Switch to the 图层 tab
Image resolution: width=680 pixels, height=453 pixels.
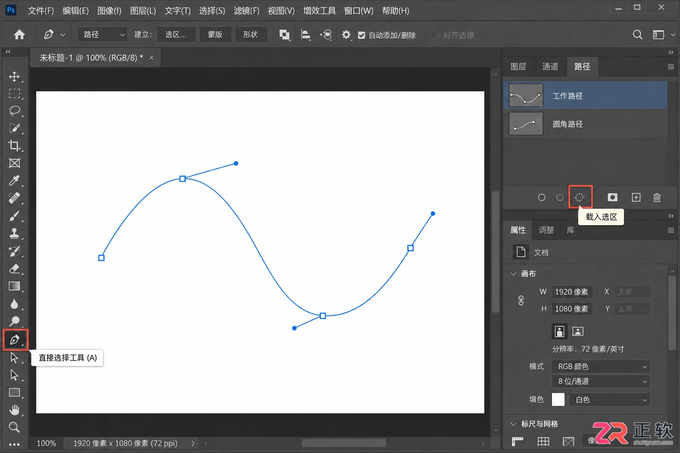[x=518, y=67]
